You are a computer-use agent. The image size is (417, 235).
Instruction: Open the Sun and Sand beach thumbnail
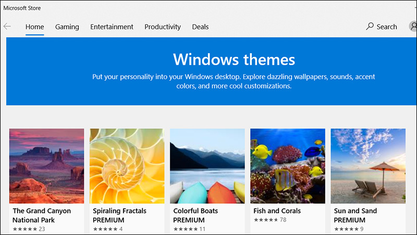click(x=368, y=166)
